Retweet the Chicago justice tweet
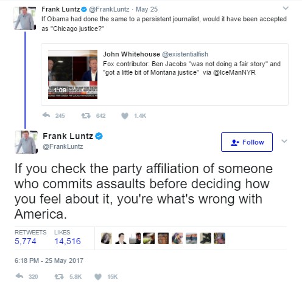 [86, 116]
